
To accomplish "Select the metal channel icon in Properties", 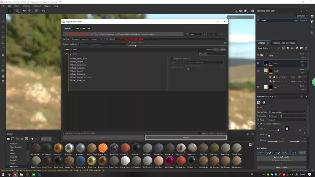I will pos(286,153).
